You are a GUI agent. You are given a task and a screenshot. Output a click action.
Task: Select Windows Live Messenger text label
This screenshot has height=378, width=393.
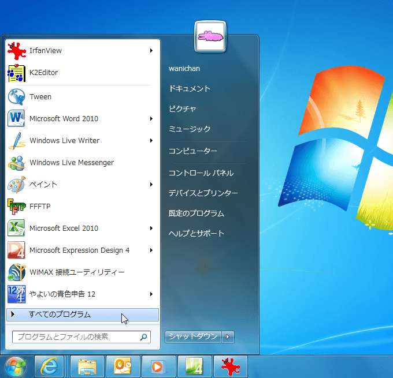tap(72, 163)
